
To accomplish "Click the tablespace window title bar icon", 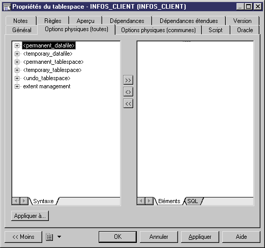I will tap(7, 7).
